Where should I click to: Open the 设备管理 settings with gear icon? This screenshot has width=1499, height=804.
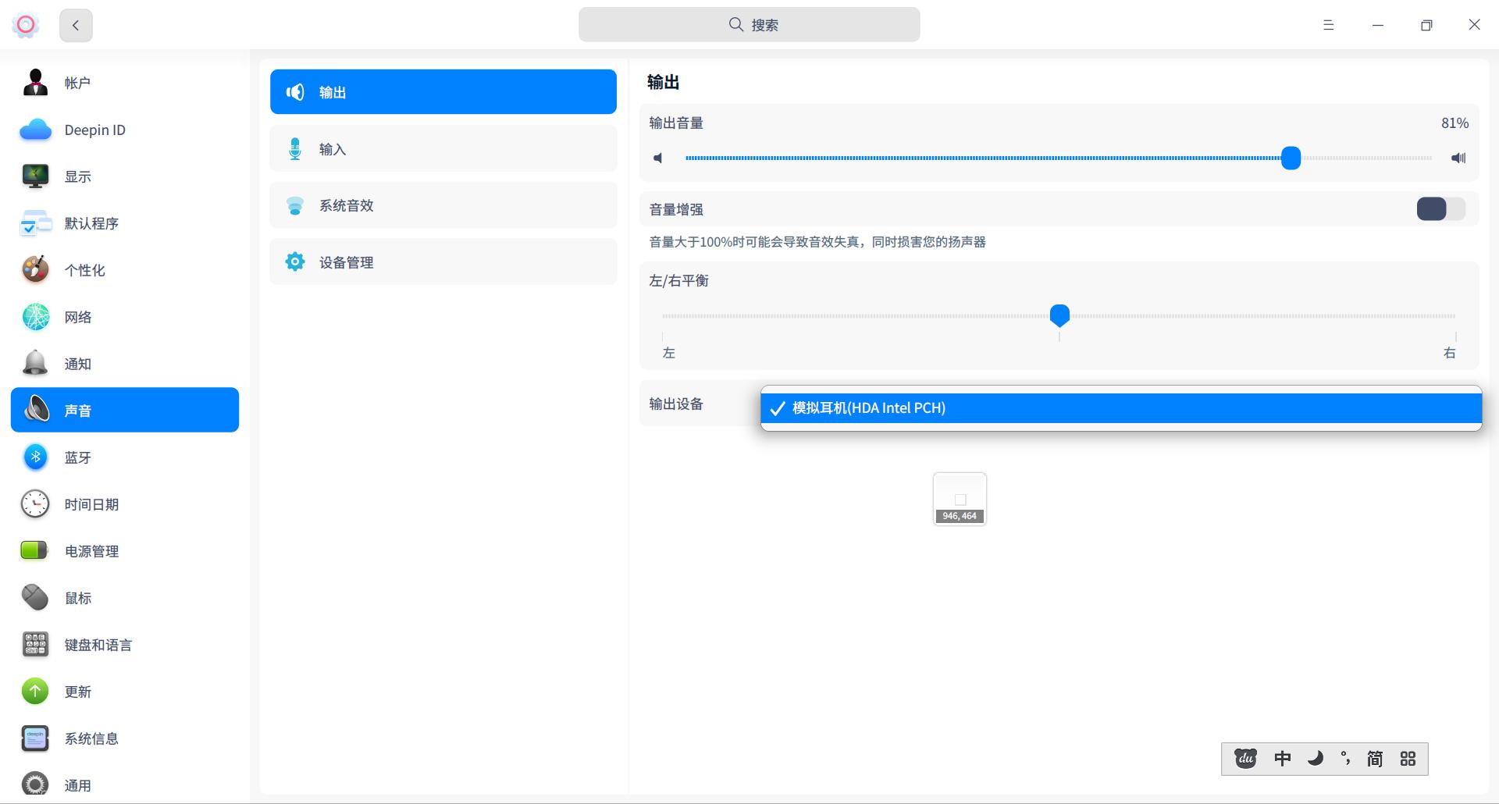pyautogui.click(x=442, y=261)
